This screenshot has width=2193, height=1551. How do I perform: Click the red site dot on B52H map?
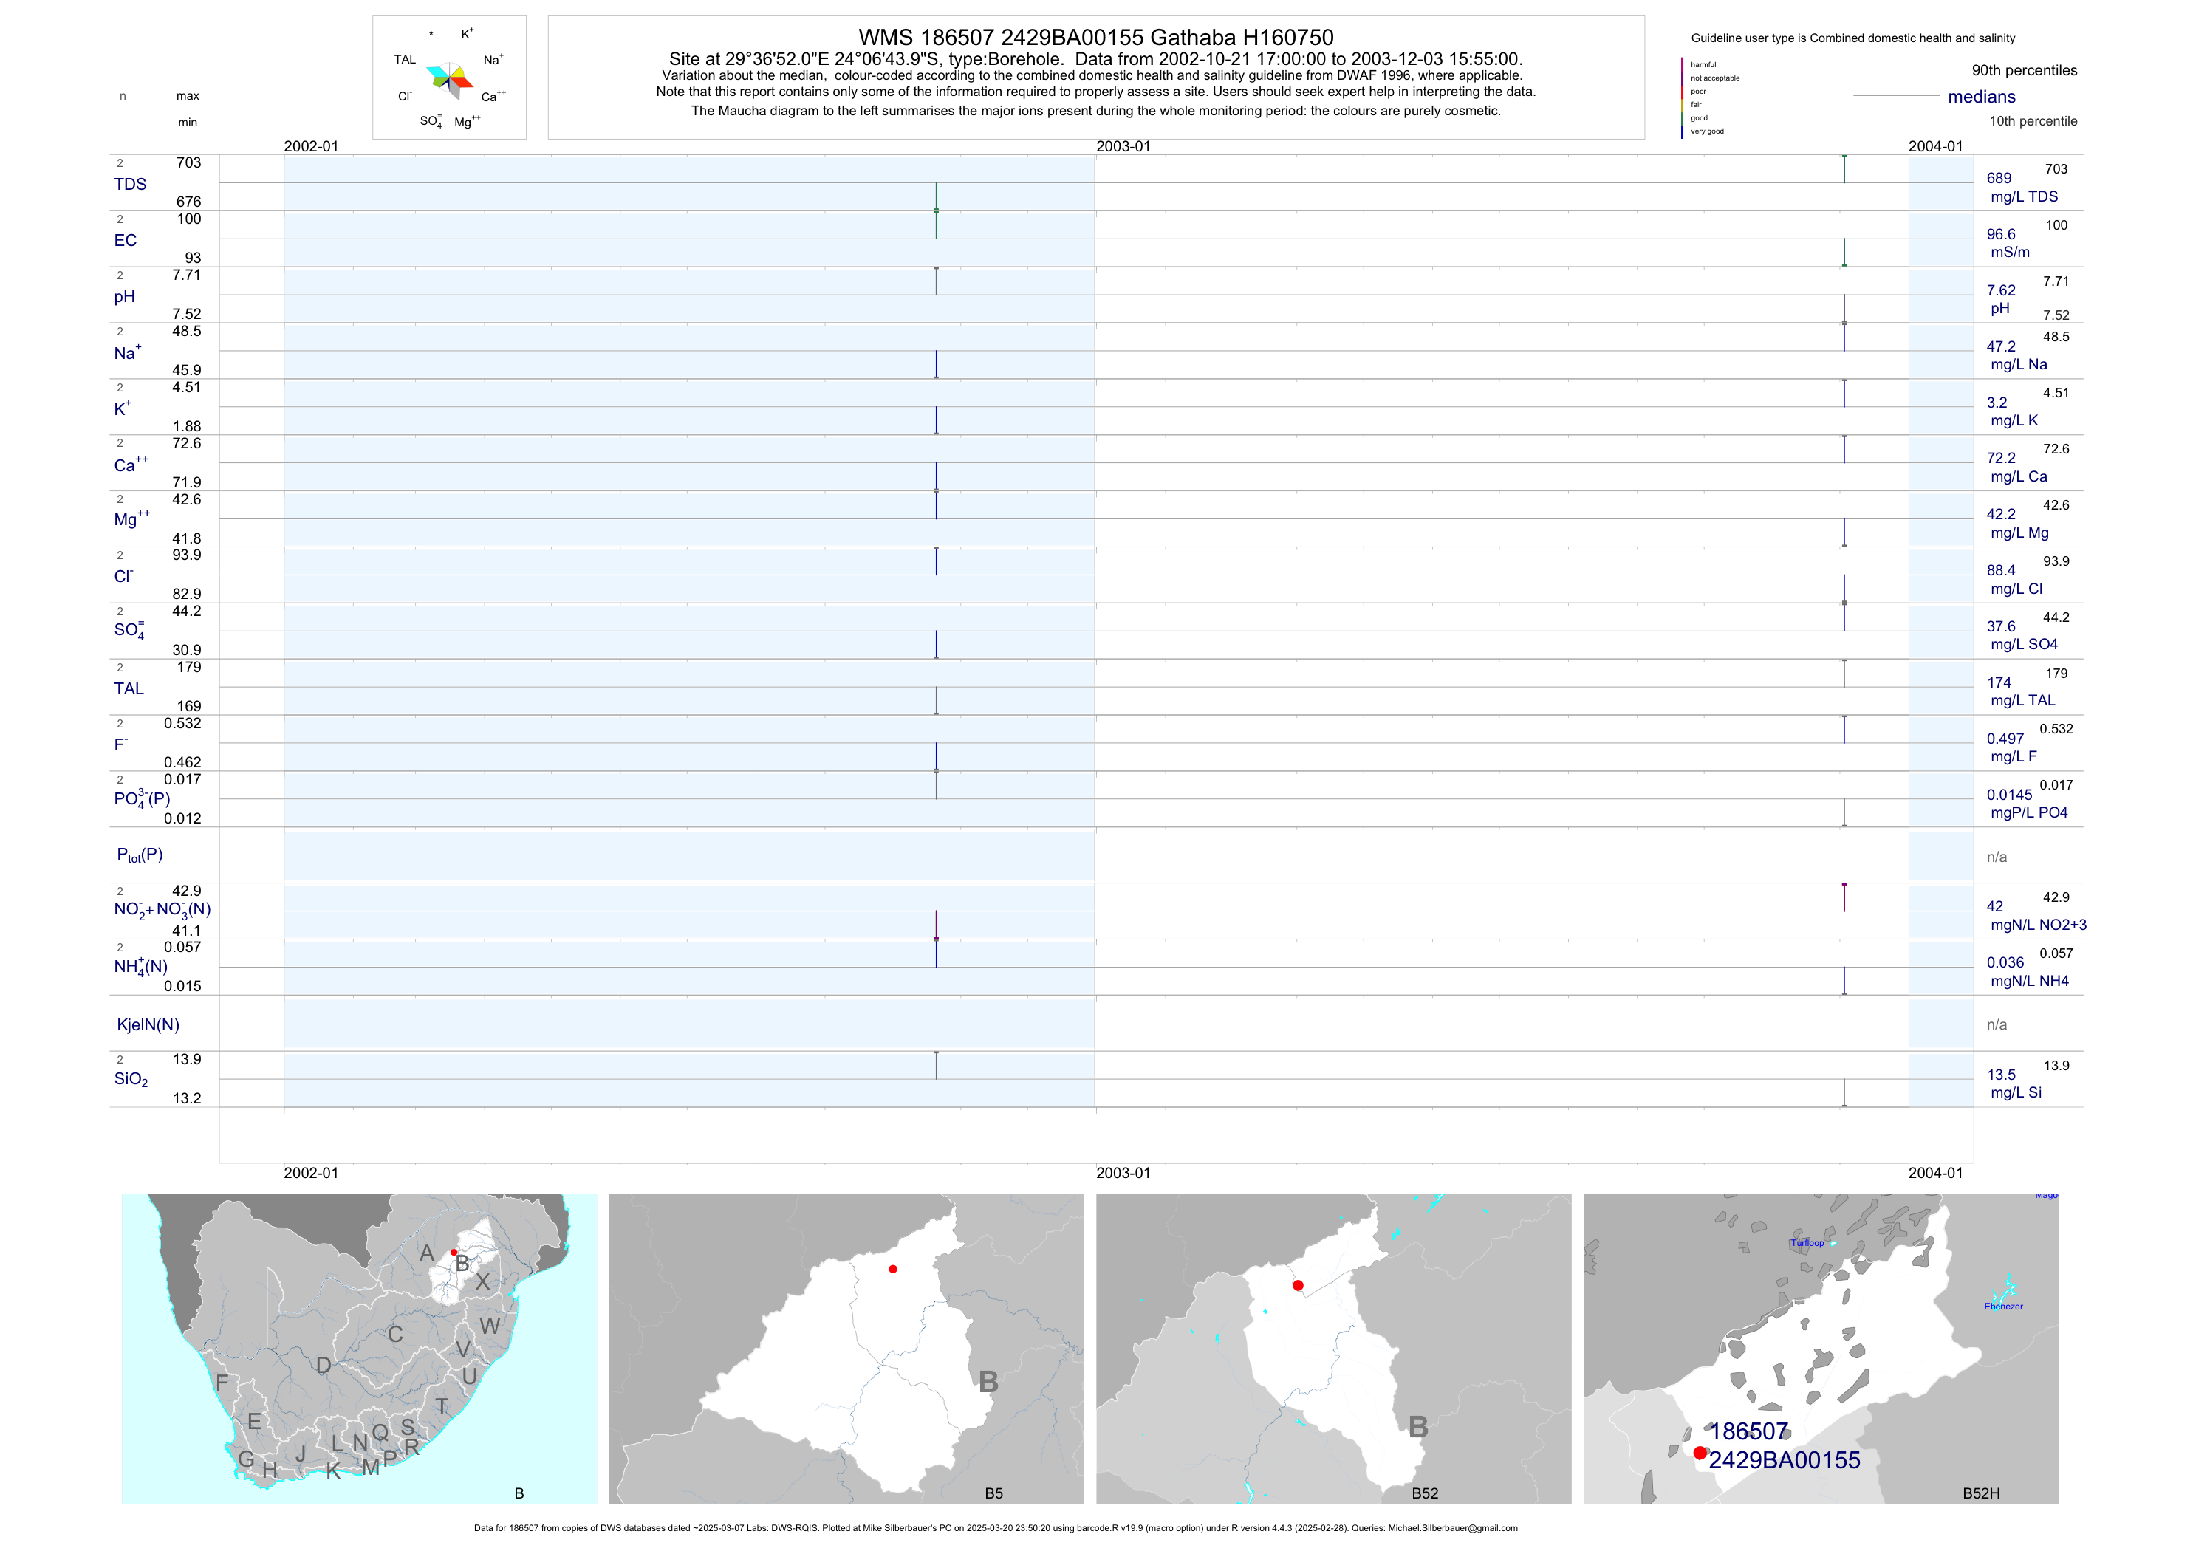click(1699, 1453)
